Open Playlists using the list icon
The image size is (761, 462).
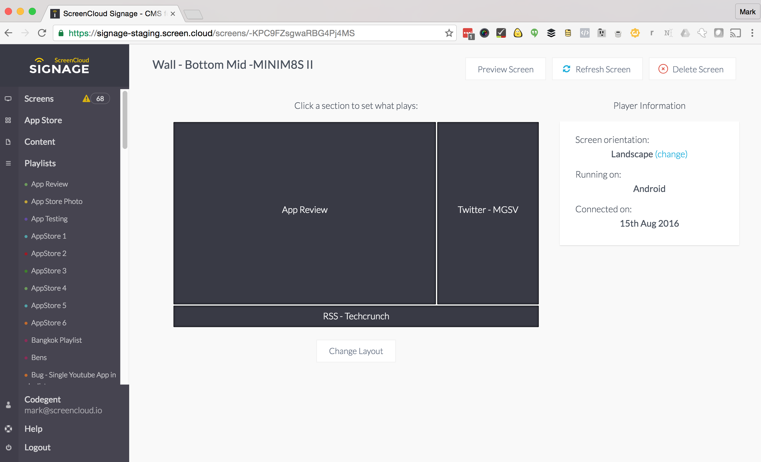coord(8,163)
